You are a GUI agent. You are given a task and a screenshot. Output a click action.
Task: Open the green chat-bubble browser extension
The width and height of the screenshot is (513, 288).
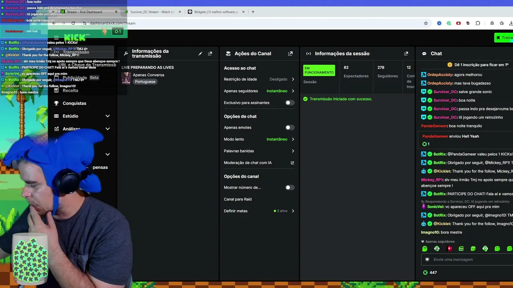tap(449, 23)
